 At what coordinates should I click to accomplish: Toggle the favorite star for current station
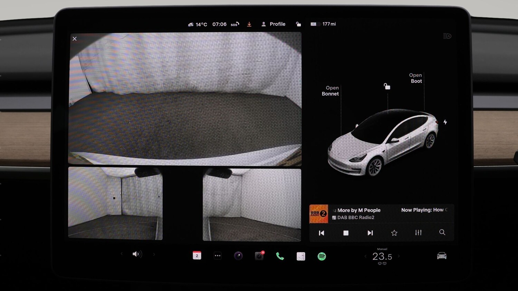[394, 233]
